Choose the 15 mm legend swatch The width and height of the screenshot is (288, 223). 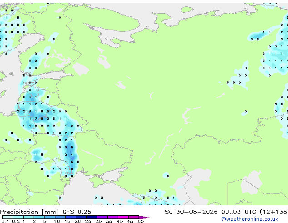[x=70, y=217]
